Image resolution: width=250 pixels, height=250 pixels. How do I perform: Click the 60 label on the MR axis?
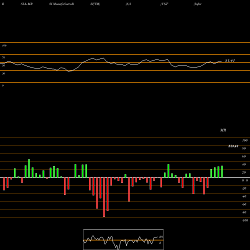click(x=243, y=156)
